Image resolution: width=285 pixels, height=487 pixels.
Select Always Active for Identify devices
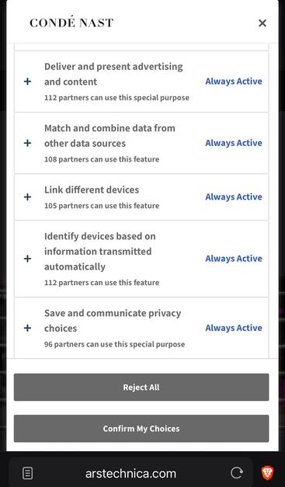click(234, 259)
